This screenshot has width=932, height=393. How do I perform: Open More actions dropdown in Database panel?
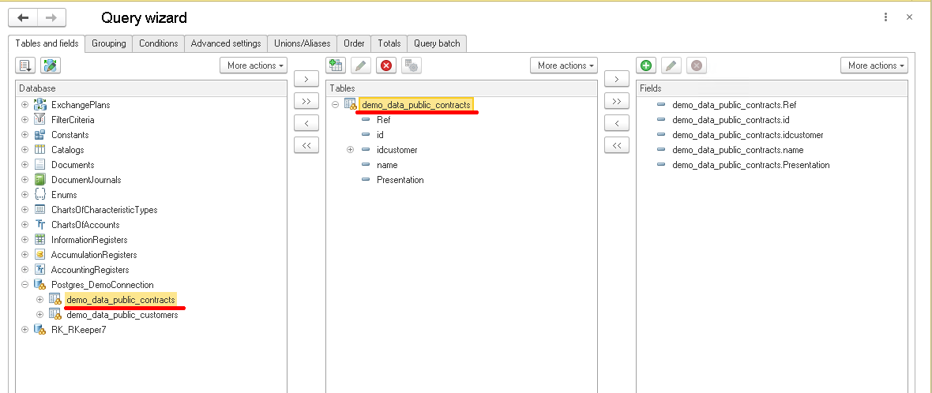[253, 65]
